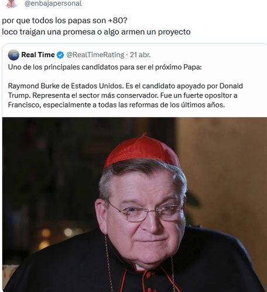Click the words 'Raymond Burke de Estados Unidos'
Screen dimensions: 267x292
pos(66,86)
